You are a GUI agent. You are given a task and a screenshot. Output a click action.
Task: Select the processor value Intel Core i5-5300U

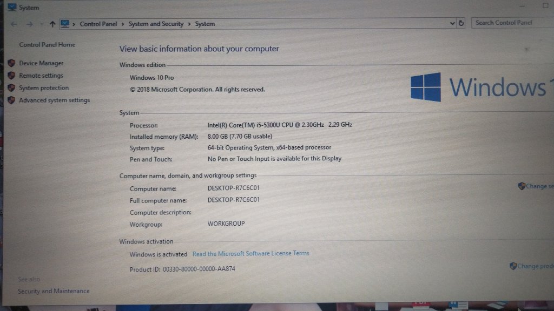coord(280,125)
